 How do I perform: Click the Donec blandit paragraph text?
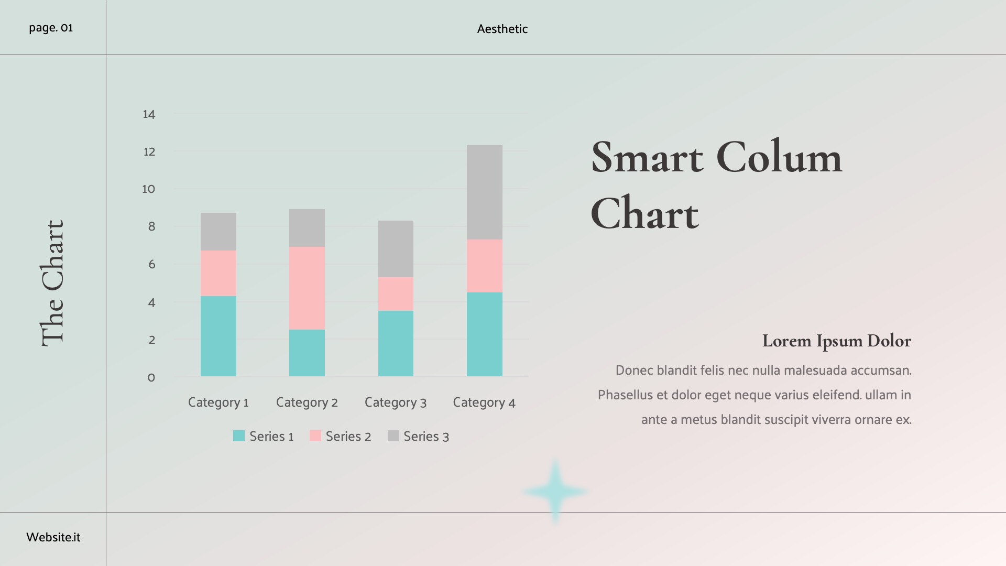[x=754, y=395]
